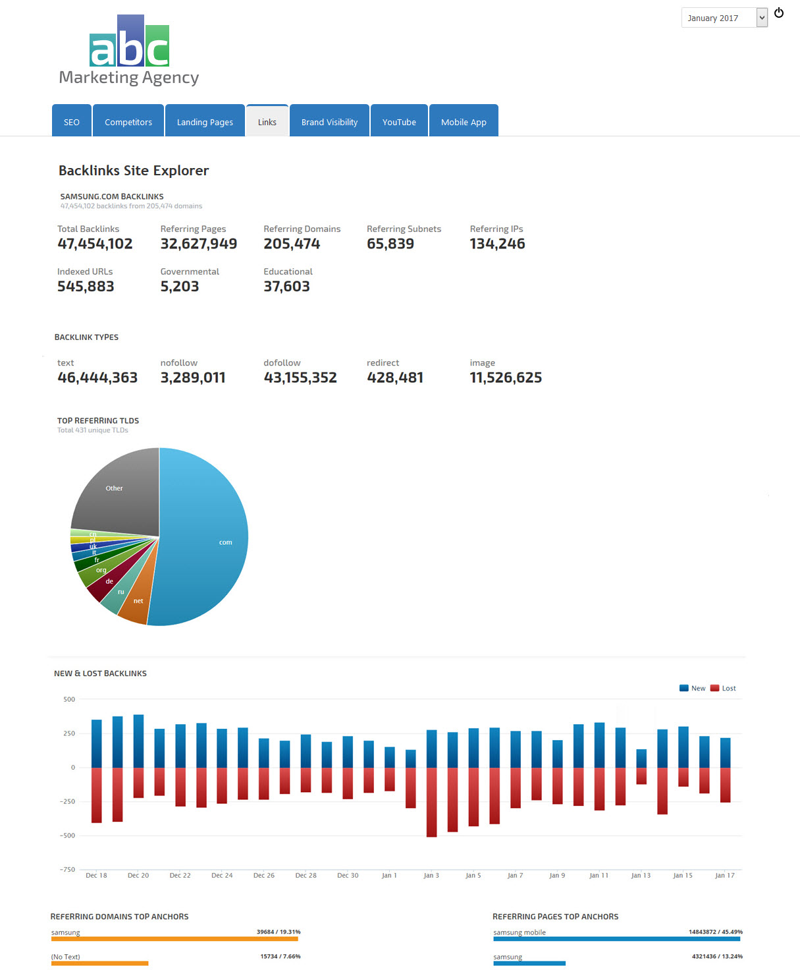This screenshot has height=970, width=800.
Task: Go to the Landing Pages tab
Action: click(205, 122)
